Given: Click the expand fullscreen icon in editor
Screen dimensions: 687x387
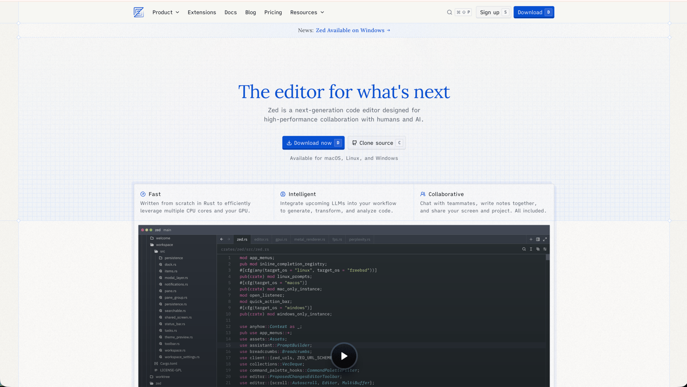Looking at the screenshot, I should point(545,239).
